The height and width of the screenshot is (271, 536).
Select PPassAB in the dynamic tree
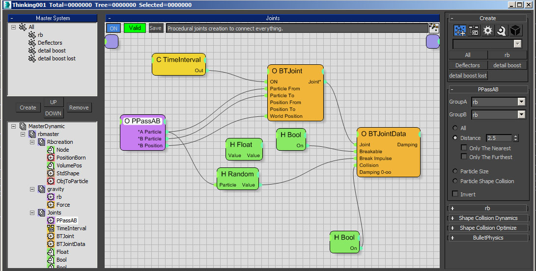click(67, 220)
